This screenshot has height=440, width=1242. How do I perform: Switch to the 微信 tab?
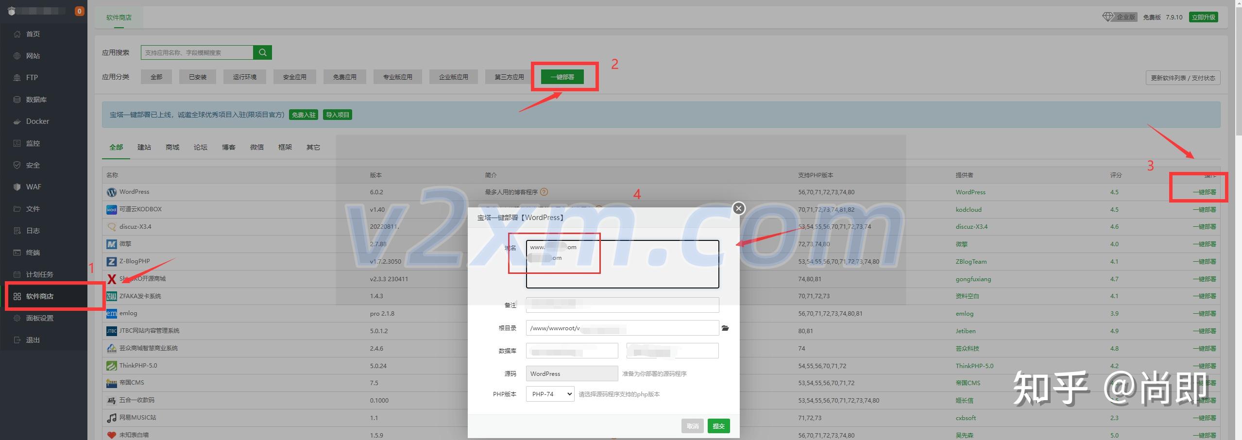[x=257, y=147]
